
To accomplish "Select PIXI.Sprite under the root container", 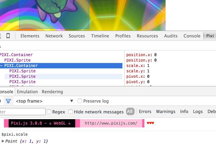I will point(17,60).
